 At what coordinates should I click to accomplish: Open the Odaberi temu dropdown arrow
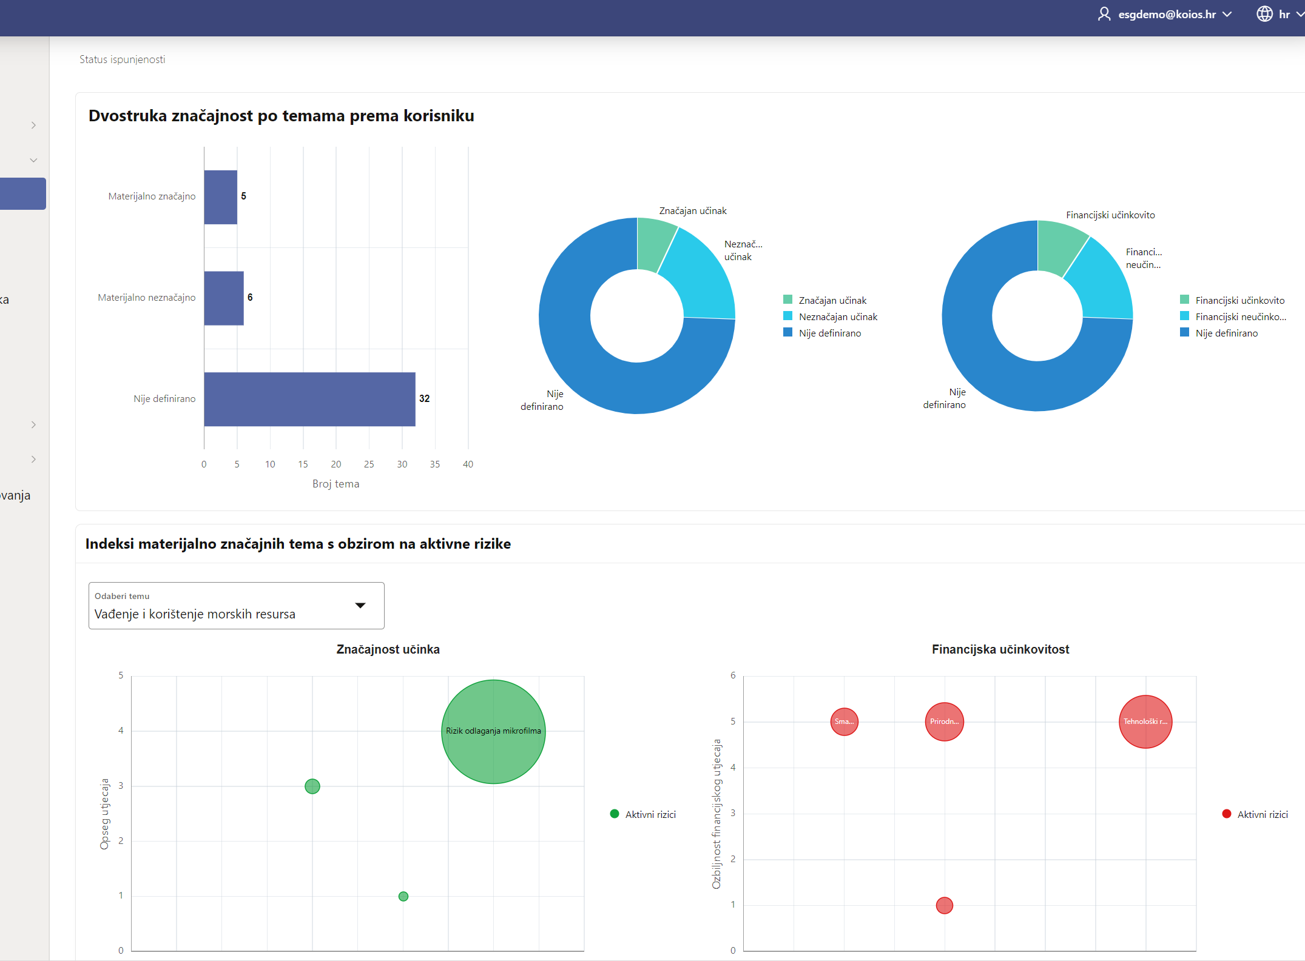tap(360, 605)
